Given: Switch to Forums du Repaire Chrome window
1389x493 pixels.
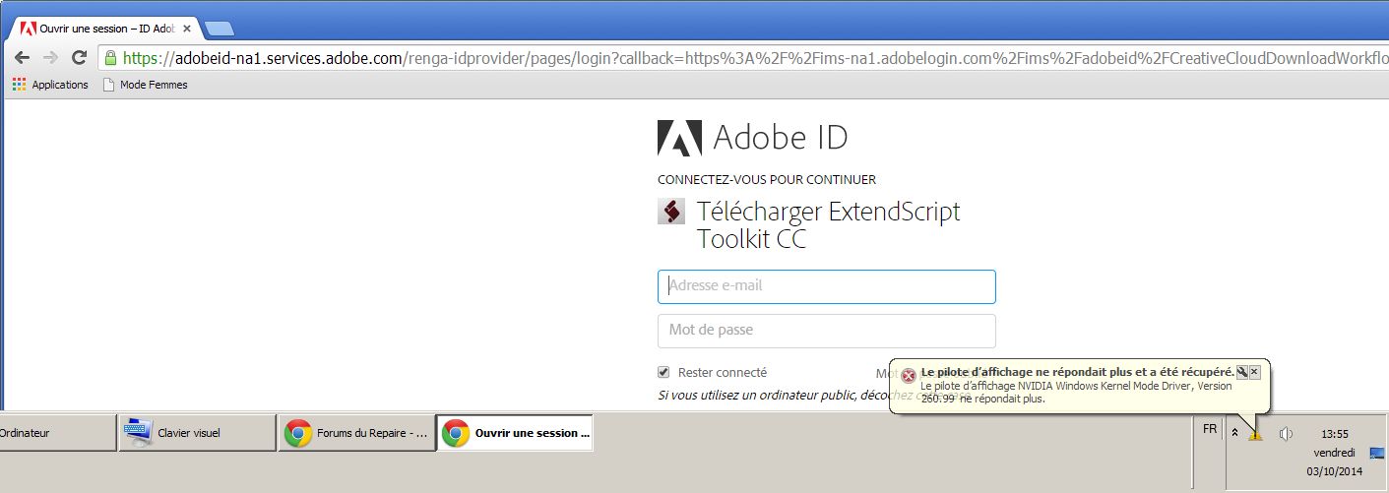Looking at the screenshot, I should [356, 433].
